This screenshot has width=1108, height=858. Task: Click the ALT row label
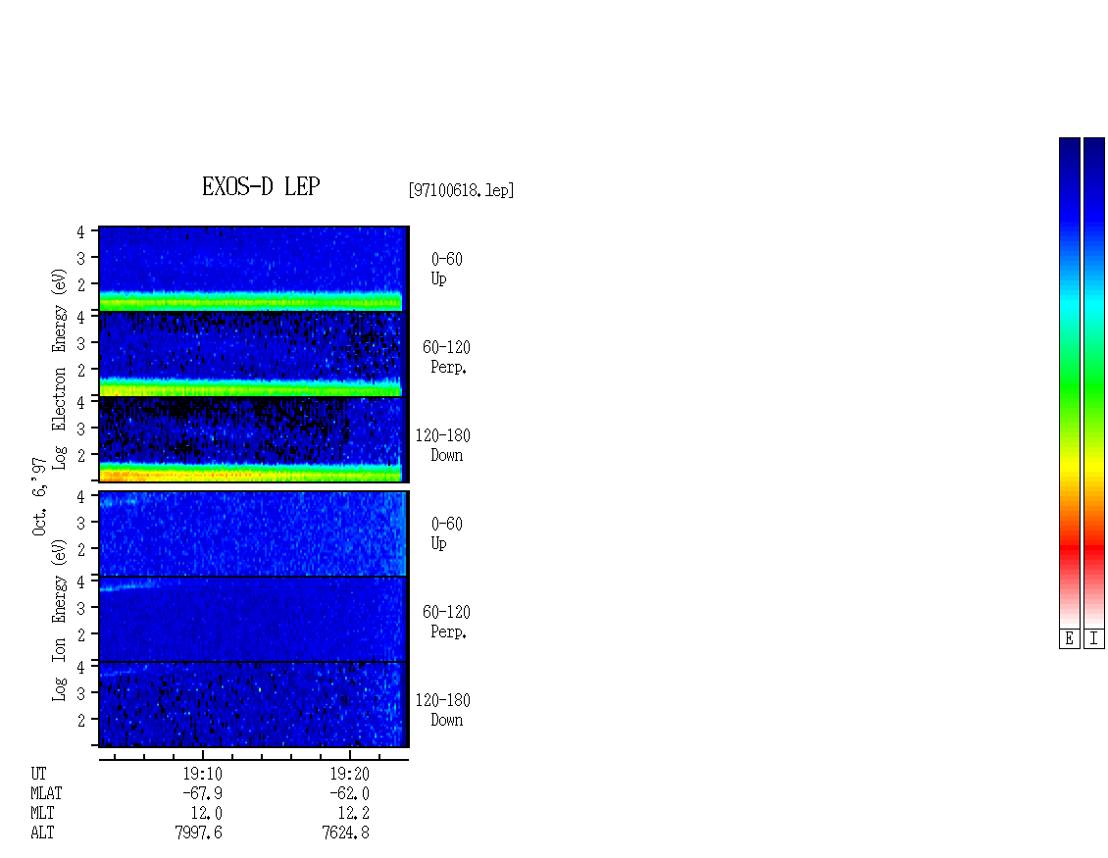tap(42, 833)
